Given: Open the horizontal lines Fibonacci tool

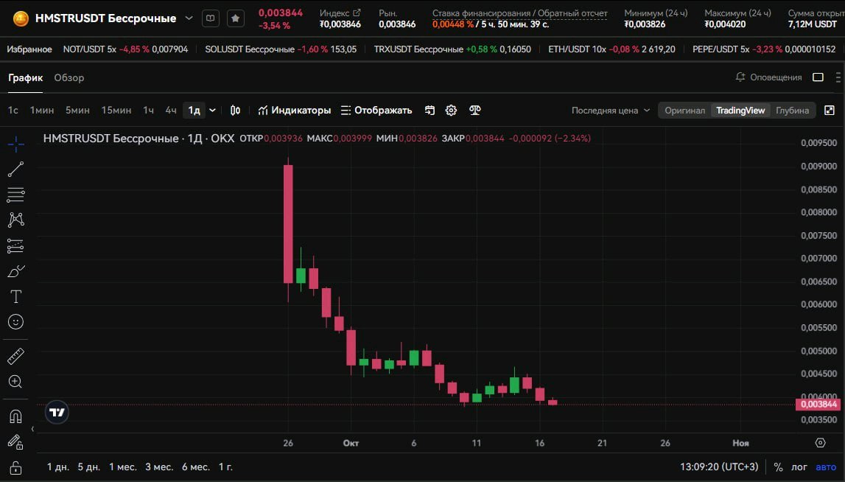Looking at the screenshot, I should point(15,195).
